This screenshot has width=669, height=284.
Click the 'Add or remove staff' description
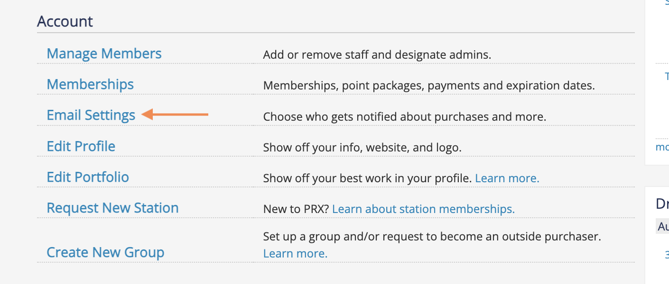click(377, 55)
